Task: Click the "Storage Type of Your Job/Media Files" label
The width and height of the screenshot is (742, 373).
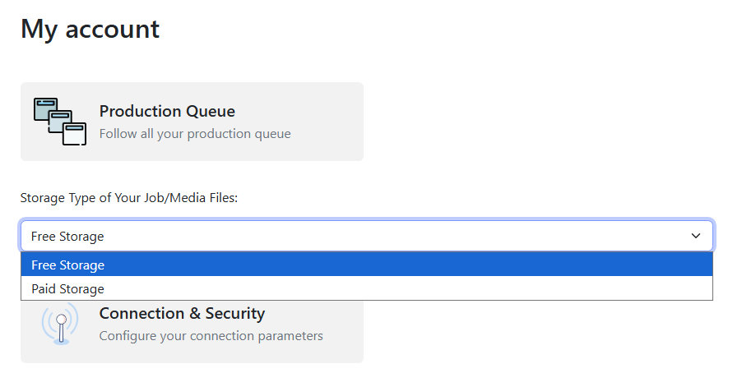Action: [128, 198]
